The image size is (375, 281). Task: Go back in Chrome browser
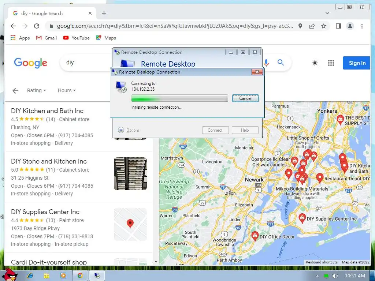click(x=13, y=26)
